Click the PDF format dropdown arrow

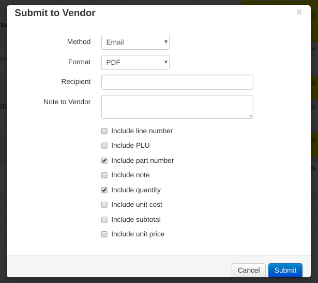(x=165, y=62)
